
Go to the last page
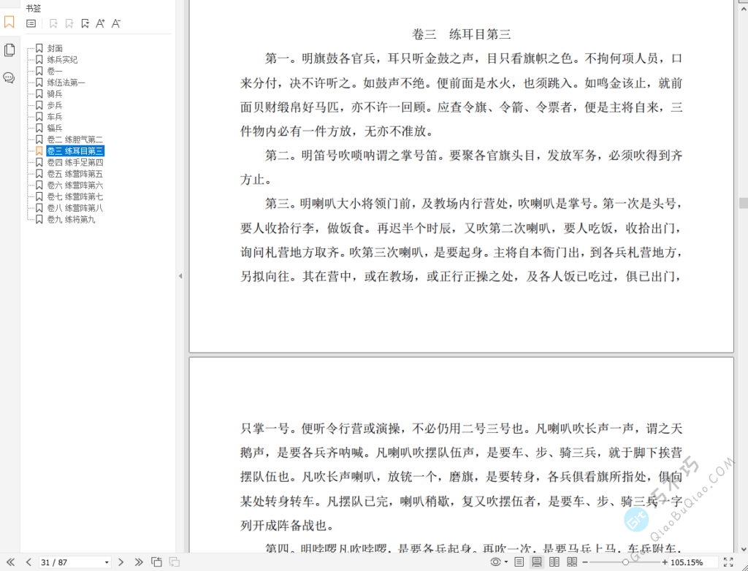pos(140,562)
